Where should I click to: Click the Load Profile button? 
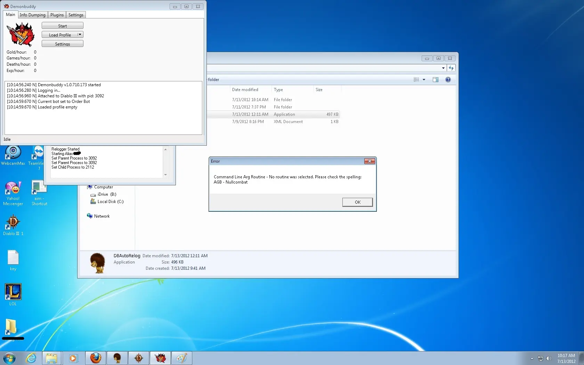click(59, 35)
